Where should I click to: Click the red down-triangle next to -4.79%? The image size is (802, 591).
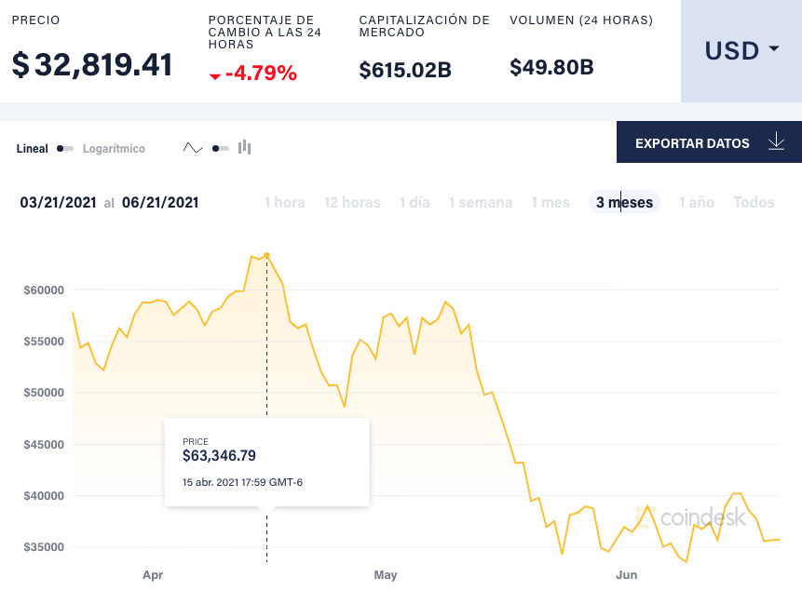point(215,76)
